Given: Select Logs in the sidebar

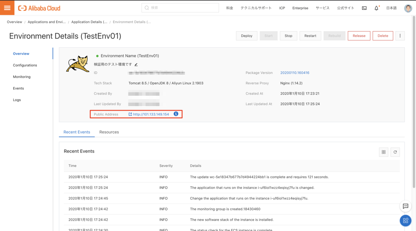Looking at the screenshot, I should coord(17,100).
